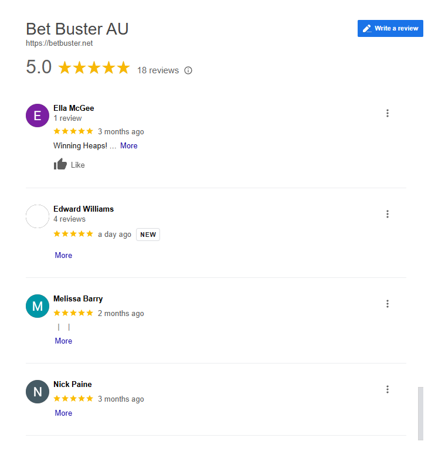Open three-dot menu on Edward Williams' review
The image size is (445, 455).
388,214
